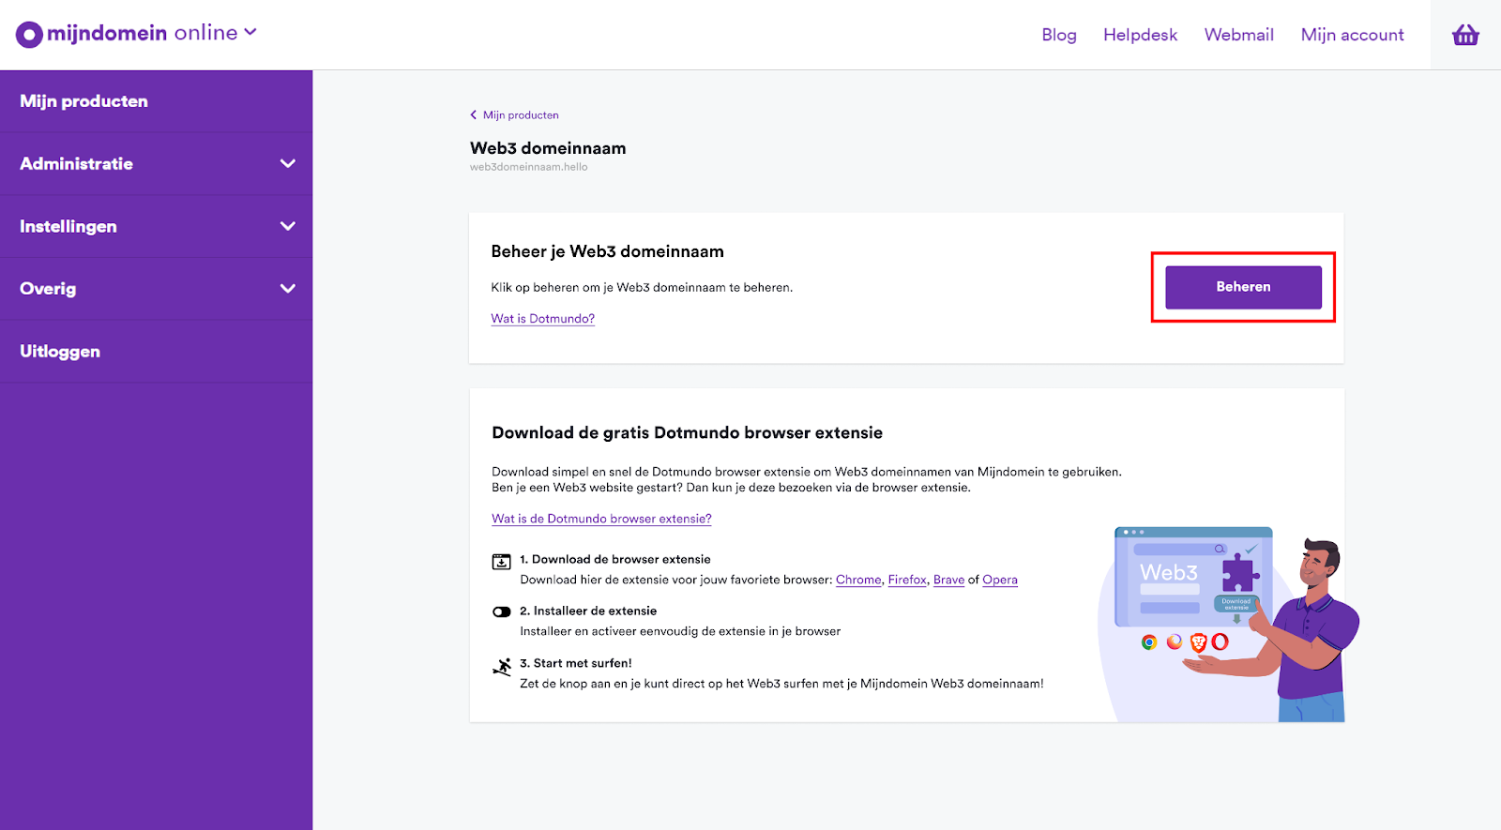
Task: Go back via Mijn producten breadcrumb
Action: click(520, 115)
